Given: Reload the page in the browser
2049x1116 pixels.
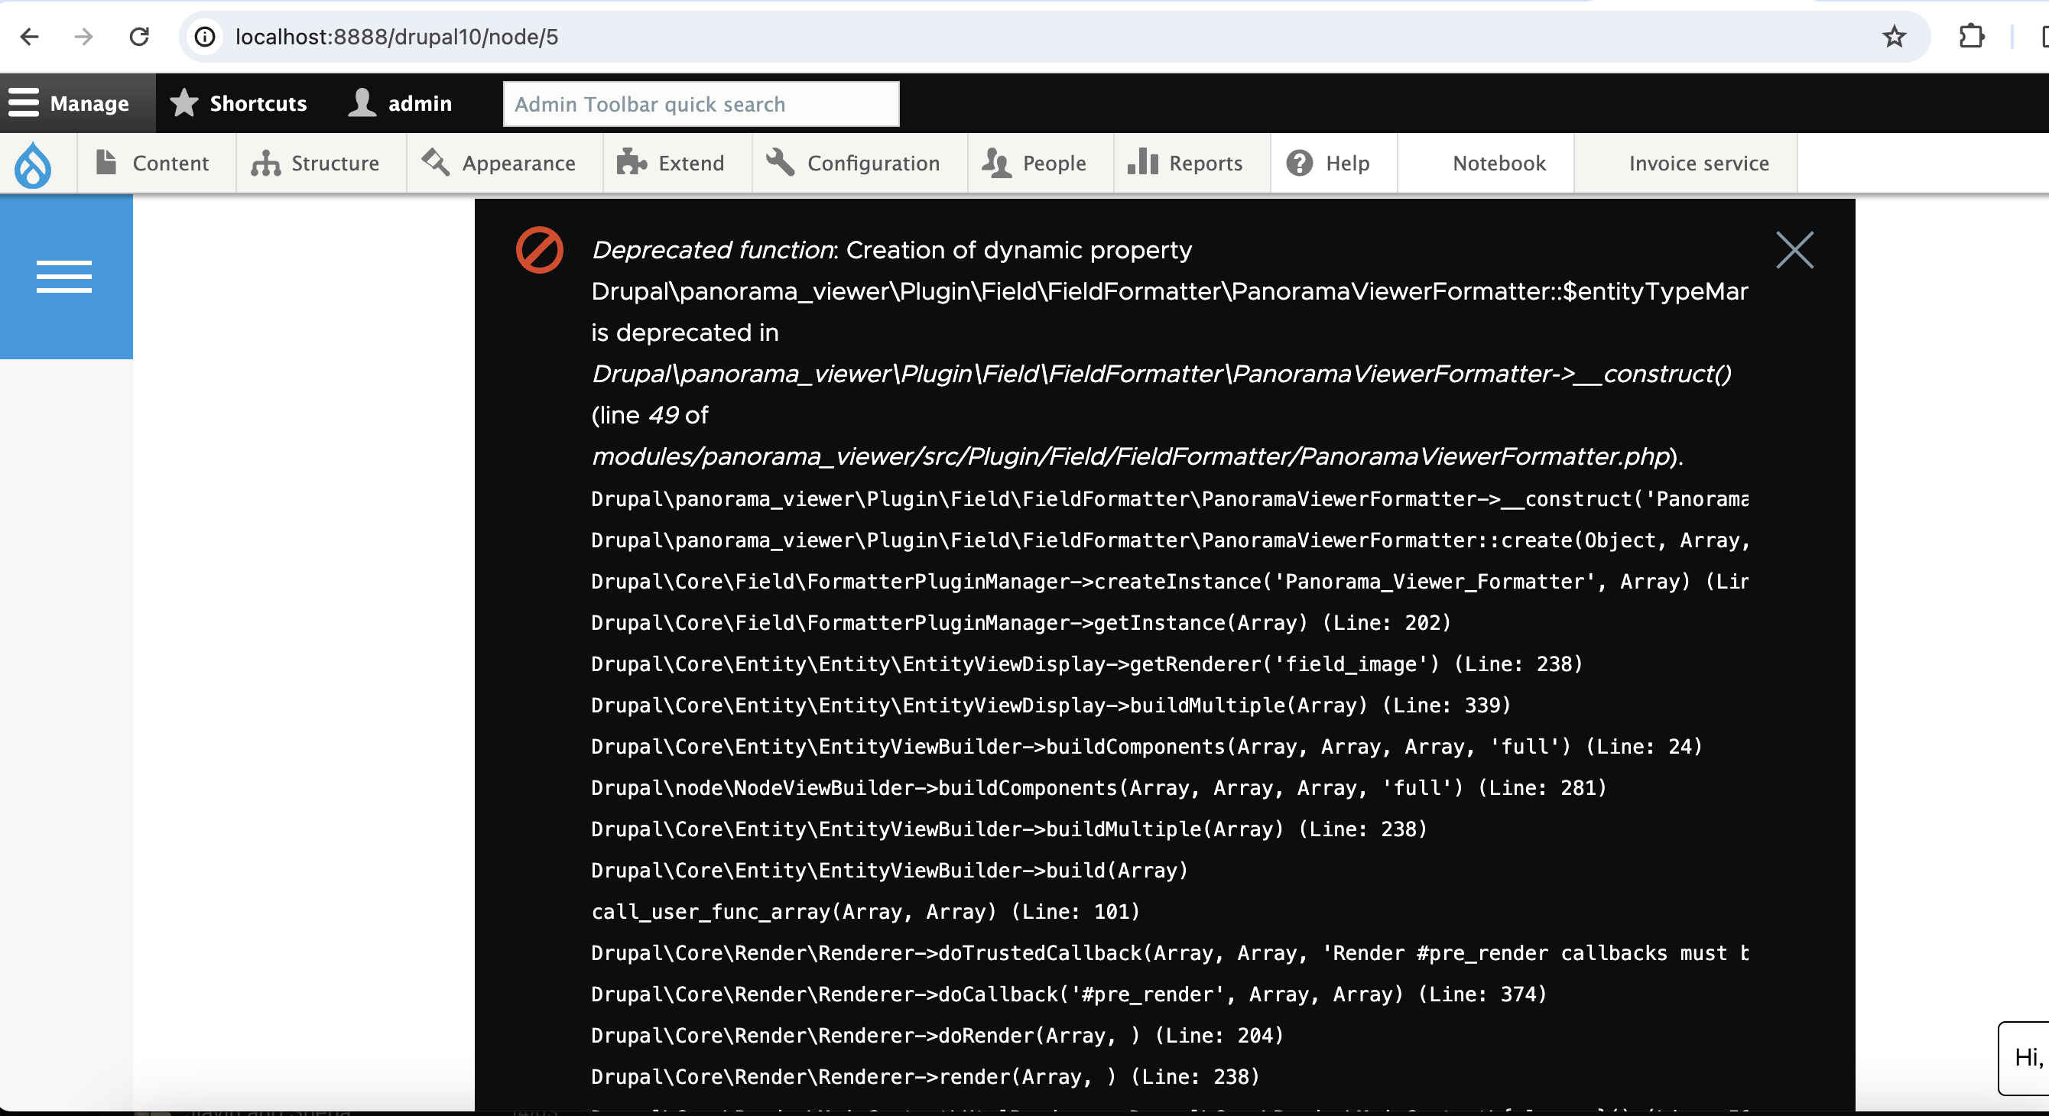Looking at the screenshot, I should click(x=139, y=37).
